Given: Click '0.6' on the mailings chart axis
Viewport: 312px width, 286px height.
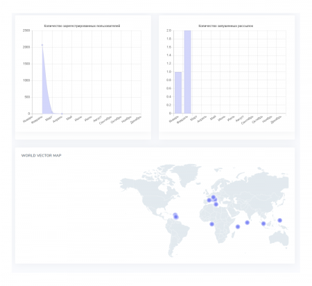Looking at the screenshot, I should point(169,89).
